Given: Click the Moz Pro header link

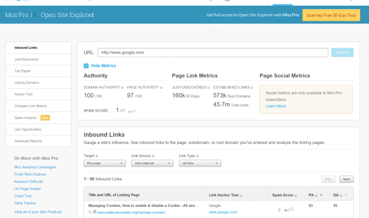Looking at the screenshot, I should (x=16, y=15).
